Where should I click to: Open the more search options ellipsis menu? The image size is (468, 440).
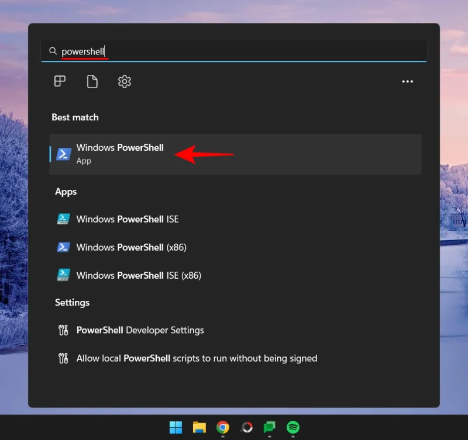(x=408, y=81)
